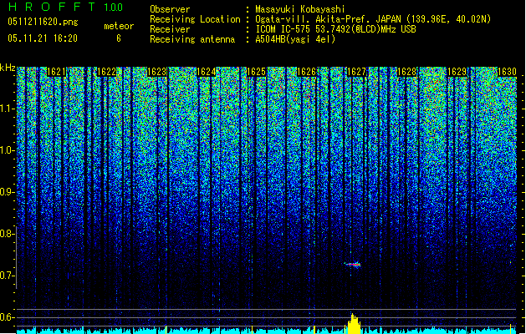Image resolution: width=526 pixels, height=334 pixels.
Task: Click the 1.1 kHz axis label
Action: [7, 109]
